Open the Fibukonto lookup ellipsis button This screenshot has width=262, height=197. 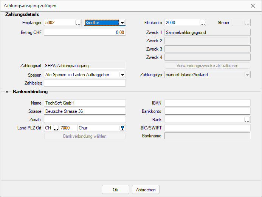pyautogui.click(x=203, y=23)
